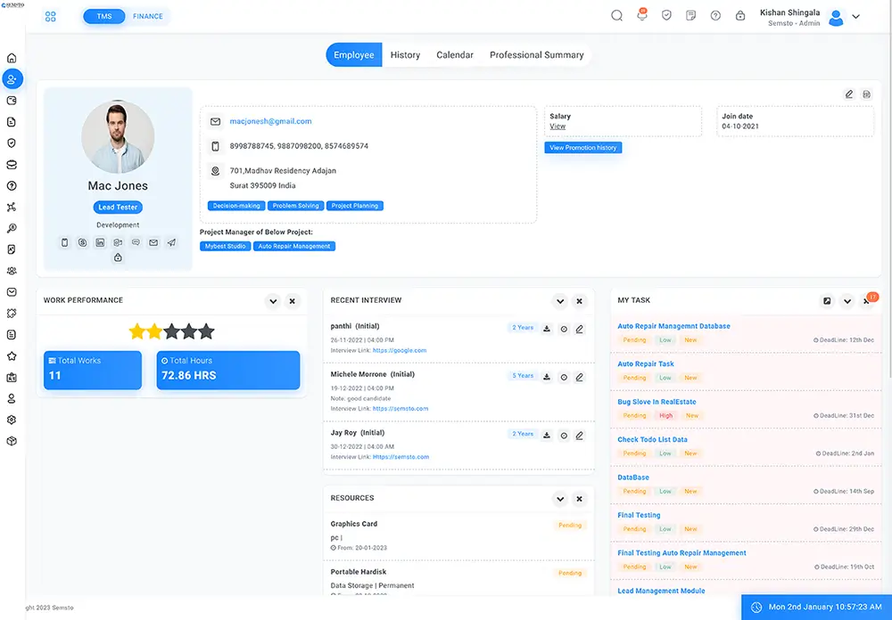Click the envelope icon under Mac Jones
The image size is (892, 620).
tap(153, 242)
